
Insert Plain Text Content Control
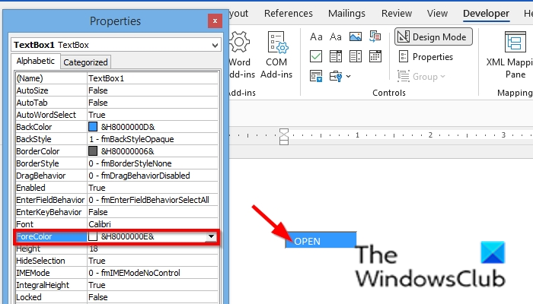[x=336, y=36]
